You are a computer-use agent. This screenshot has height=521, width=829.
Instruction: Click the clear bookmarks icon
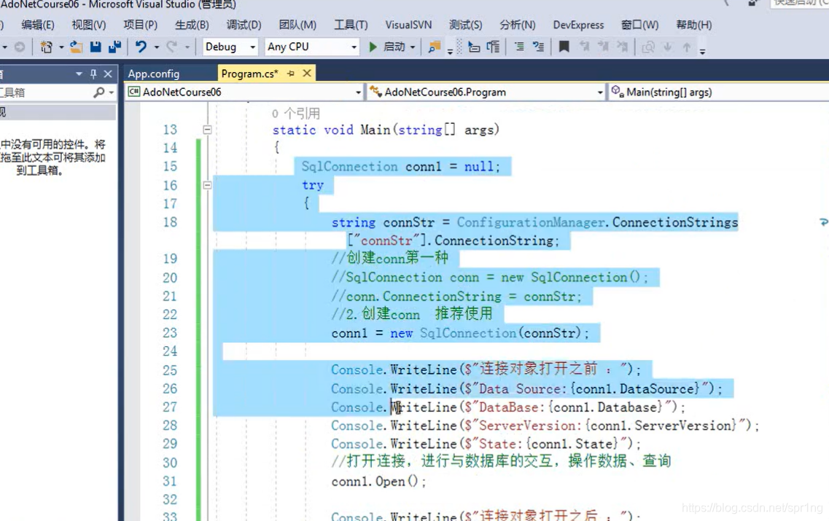(623, 47)
